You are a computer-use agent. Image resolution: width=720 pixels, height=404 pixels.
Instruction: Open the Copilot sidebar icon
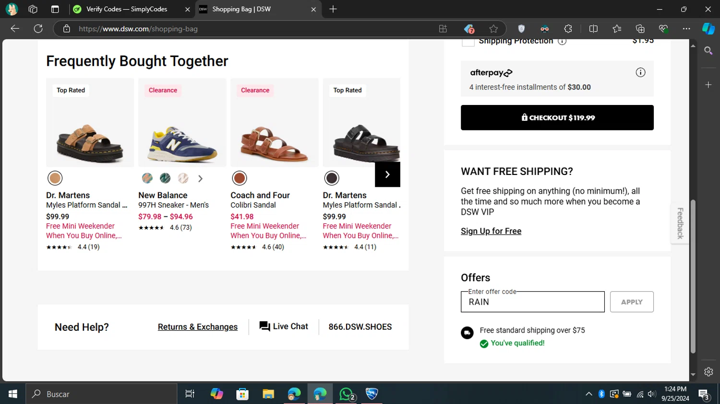pos(708,29)
